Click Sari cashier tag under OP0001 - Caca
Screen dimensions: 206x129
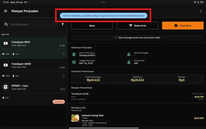6,98
